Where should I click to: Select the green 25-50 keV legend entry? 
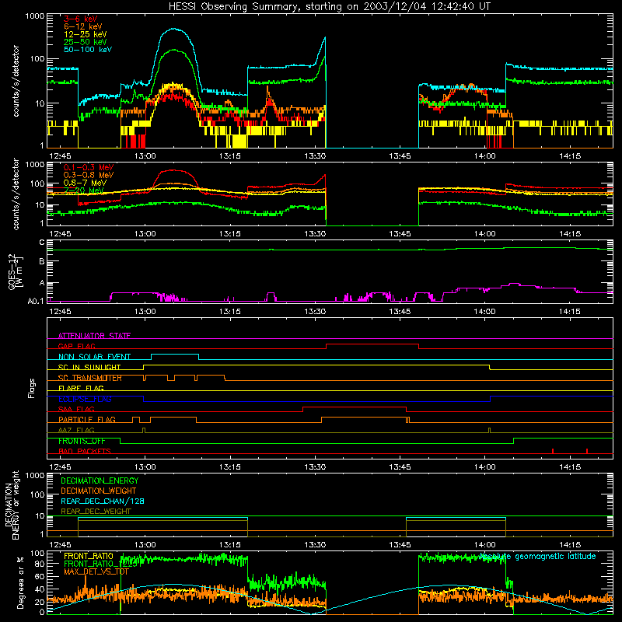[x=86, y=42]
